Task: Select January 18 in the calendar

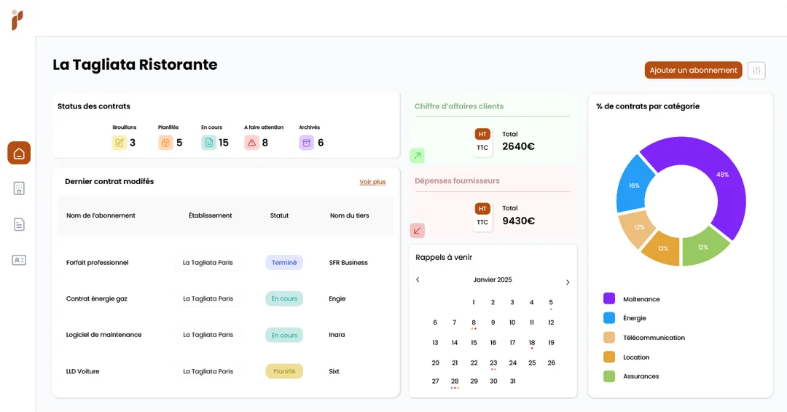Action: pos(531,343)
